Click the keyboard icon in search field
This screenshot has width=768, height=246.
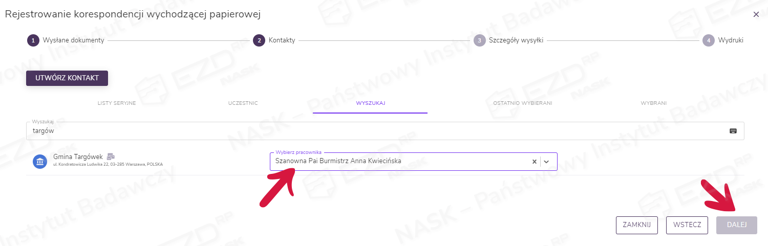click(x=733, y=131)
